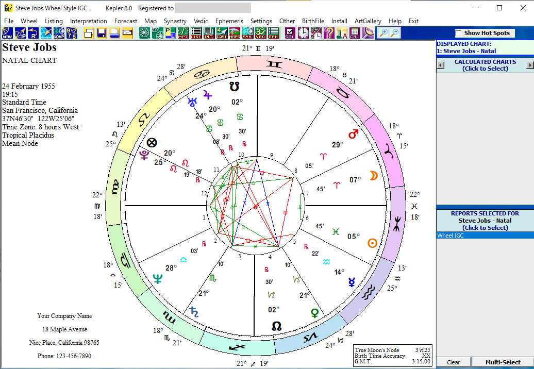
Task: Open the File menu
Action: tap(9, 21)
